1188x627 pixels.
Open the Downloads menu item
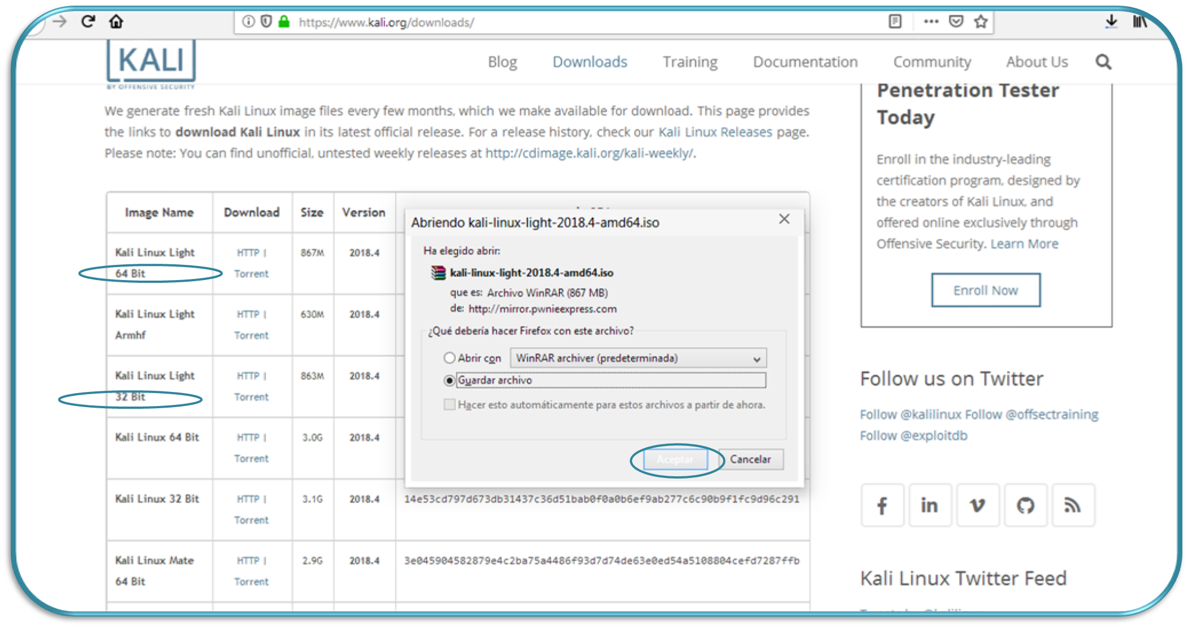tap(590, 62)
